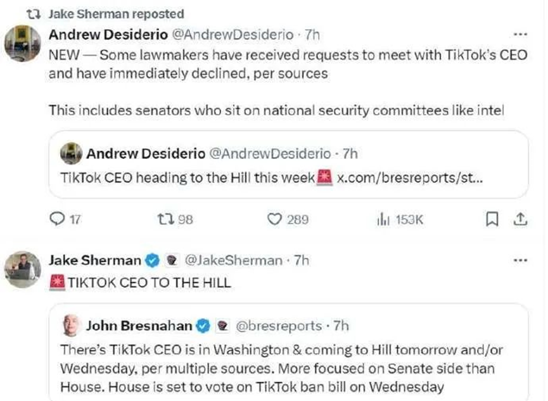Open Andrew Desiderio's profile picture
Viewport: 548px width, 401px height.
[x=23, y=44]
